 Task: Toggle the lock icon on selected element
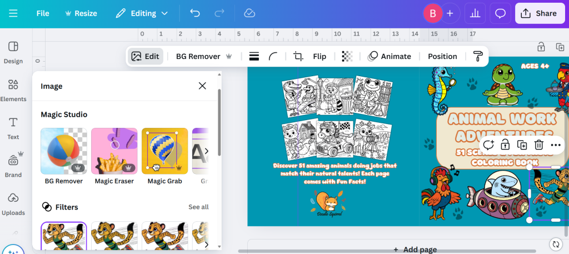[x=505, y=145]
